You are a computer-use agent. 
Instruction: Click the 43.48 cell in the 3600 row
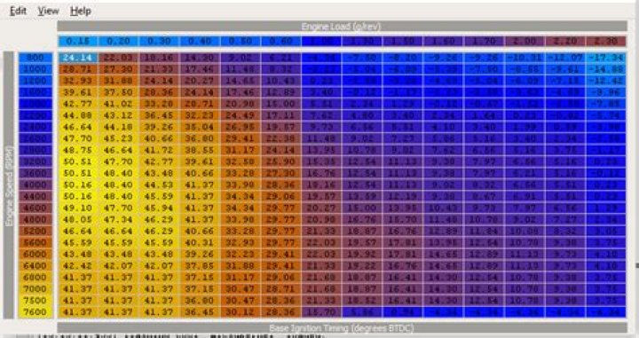click(159, 173)
